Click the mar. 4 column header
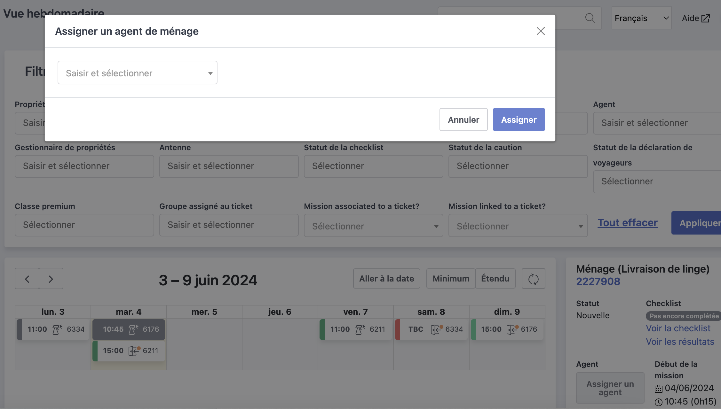Image resolution: width=721 pixels, height=409 pixels. tap(129, 312)
